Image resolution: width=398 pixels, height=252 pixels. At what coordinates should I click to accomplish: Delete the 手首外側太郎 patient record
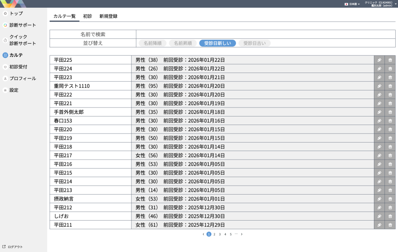coord(390,112)
